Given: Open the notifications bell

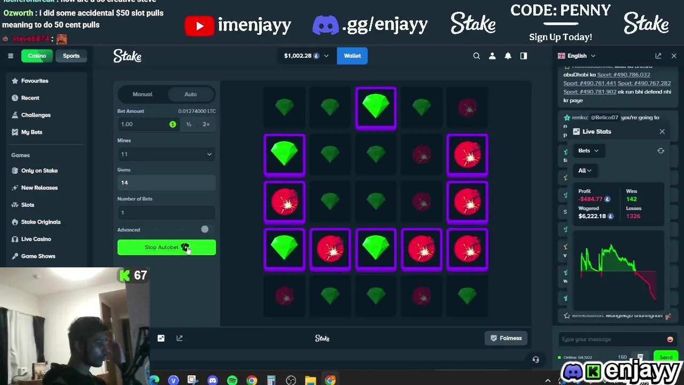Looking at the screenshot, I should point(508,56).
